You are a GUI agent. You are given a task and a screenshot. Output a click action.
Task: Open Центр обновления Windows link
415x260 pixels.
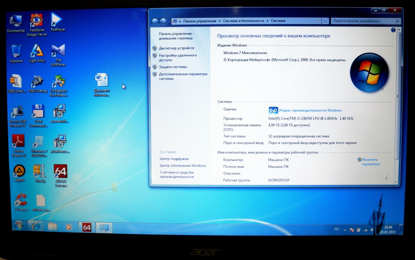coord(183,166)
